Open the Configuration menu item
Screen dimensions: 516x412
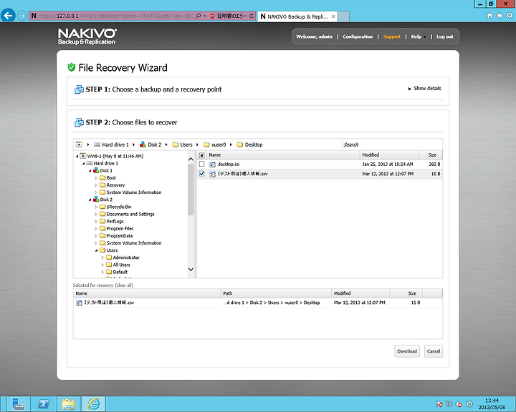[x=358, y=36]
